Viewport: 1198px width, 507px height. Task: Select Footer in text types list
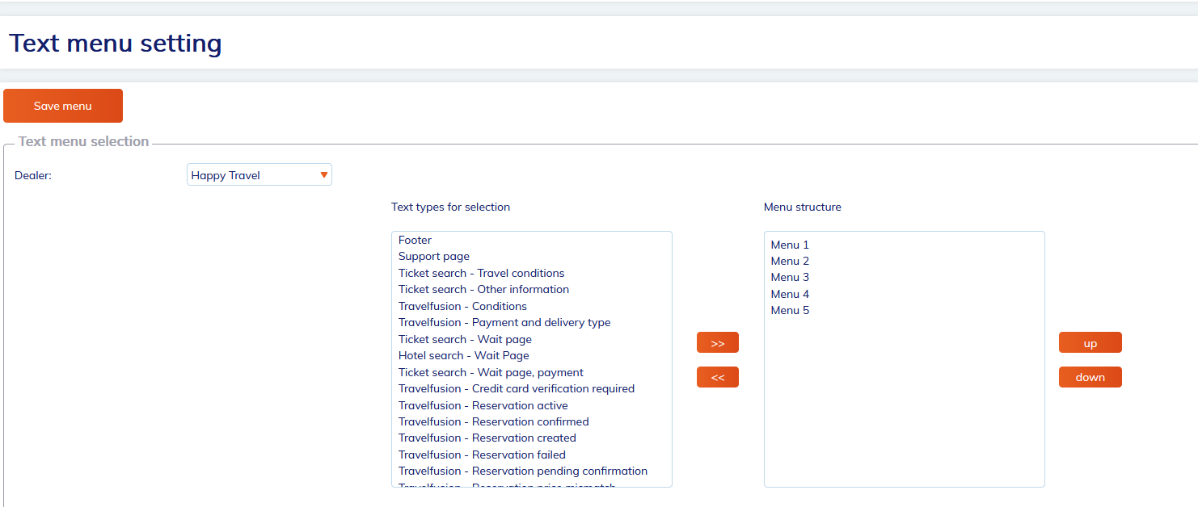[x=416, y=240]
